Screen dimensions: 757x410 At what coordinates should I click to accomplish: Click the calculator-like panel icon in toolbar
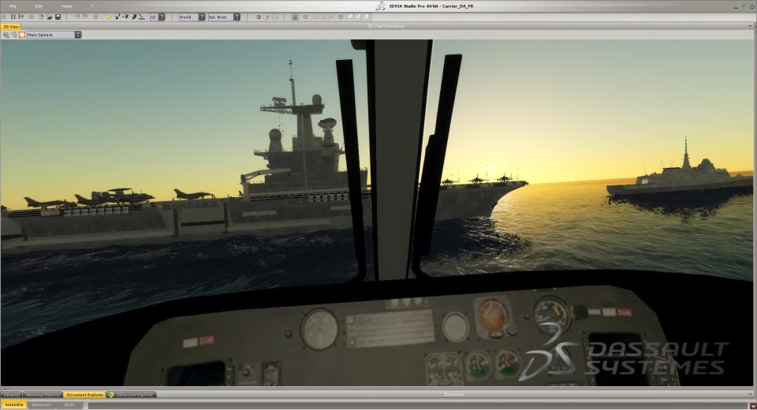[x=294, y=17]
